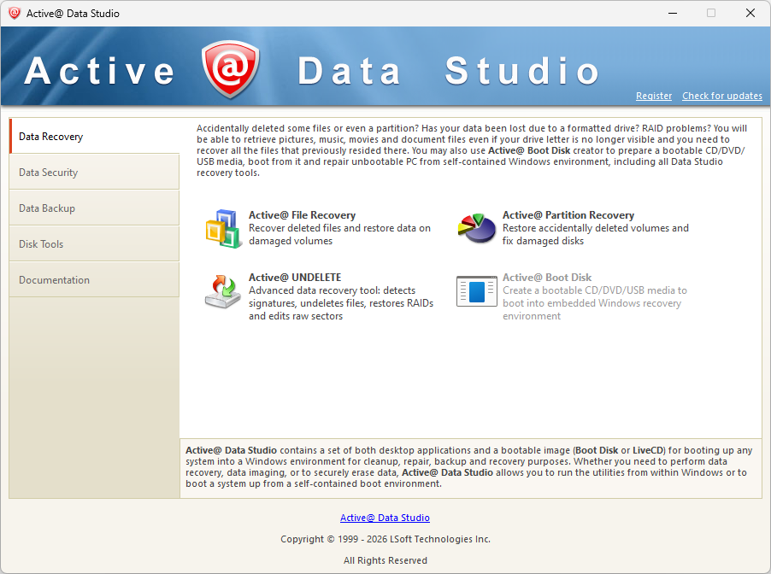Click Check for updates link
The height and width of the screenshot is (574, 771).
click(x=721, y=96)
